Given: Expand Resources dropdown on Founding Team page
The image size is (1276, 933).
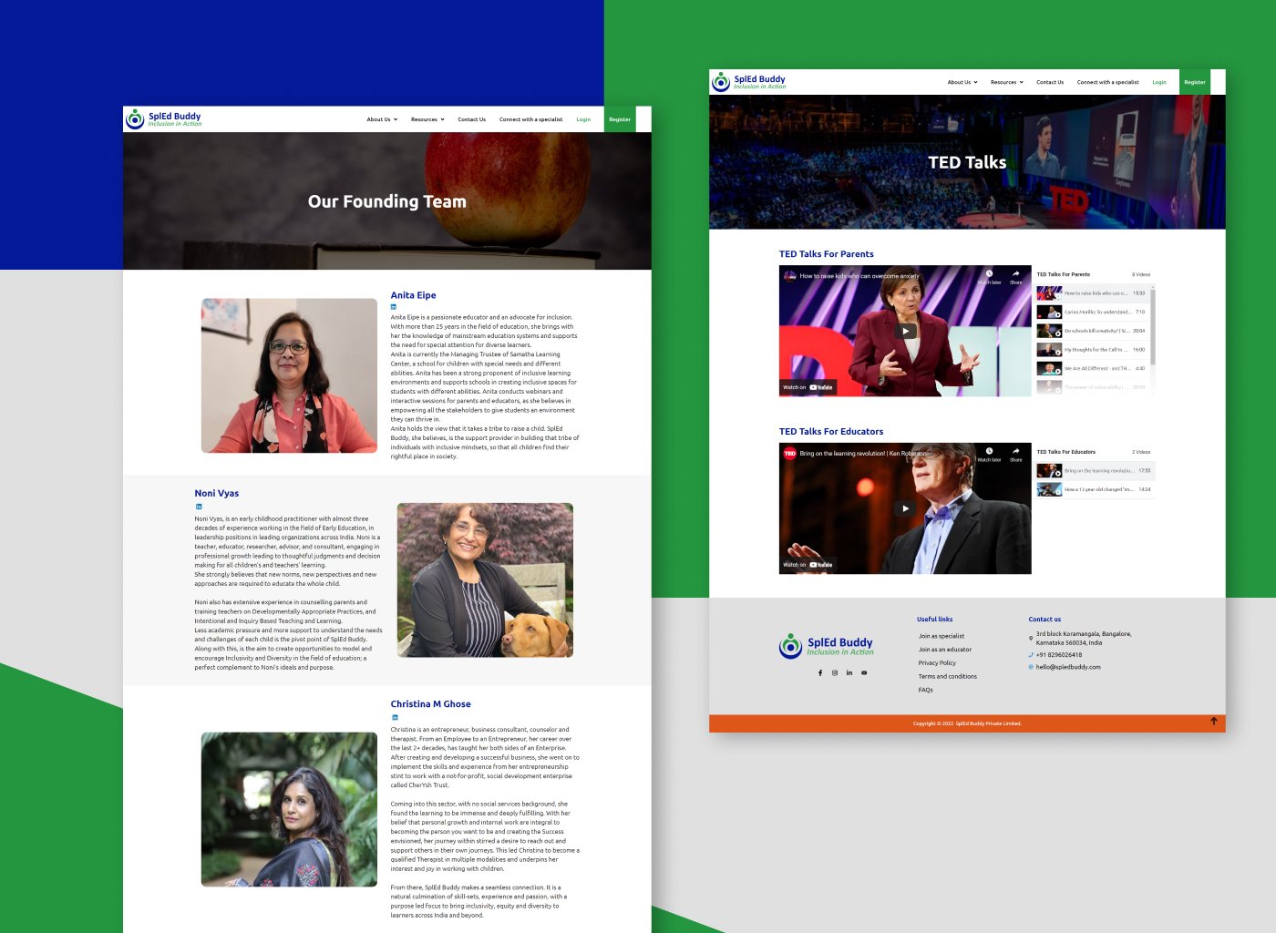Looking at the screenshot, I should coord(427,119).
